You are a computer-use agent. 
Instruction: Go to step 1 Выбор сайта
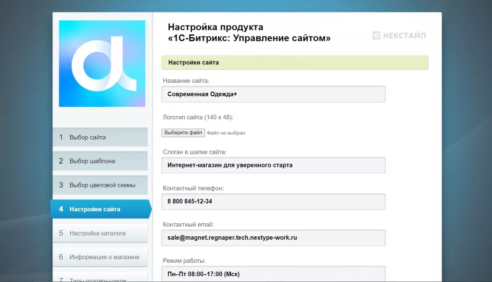100,137
